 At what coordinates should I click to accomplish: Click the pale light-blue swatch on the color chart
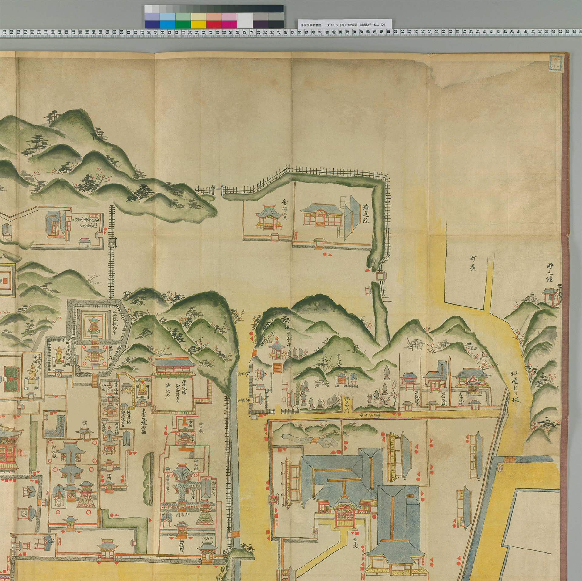click(168, 16)
